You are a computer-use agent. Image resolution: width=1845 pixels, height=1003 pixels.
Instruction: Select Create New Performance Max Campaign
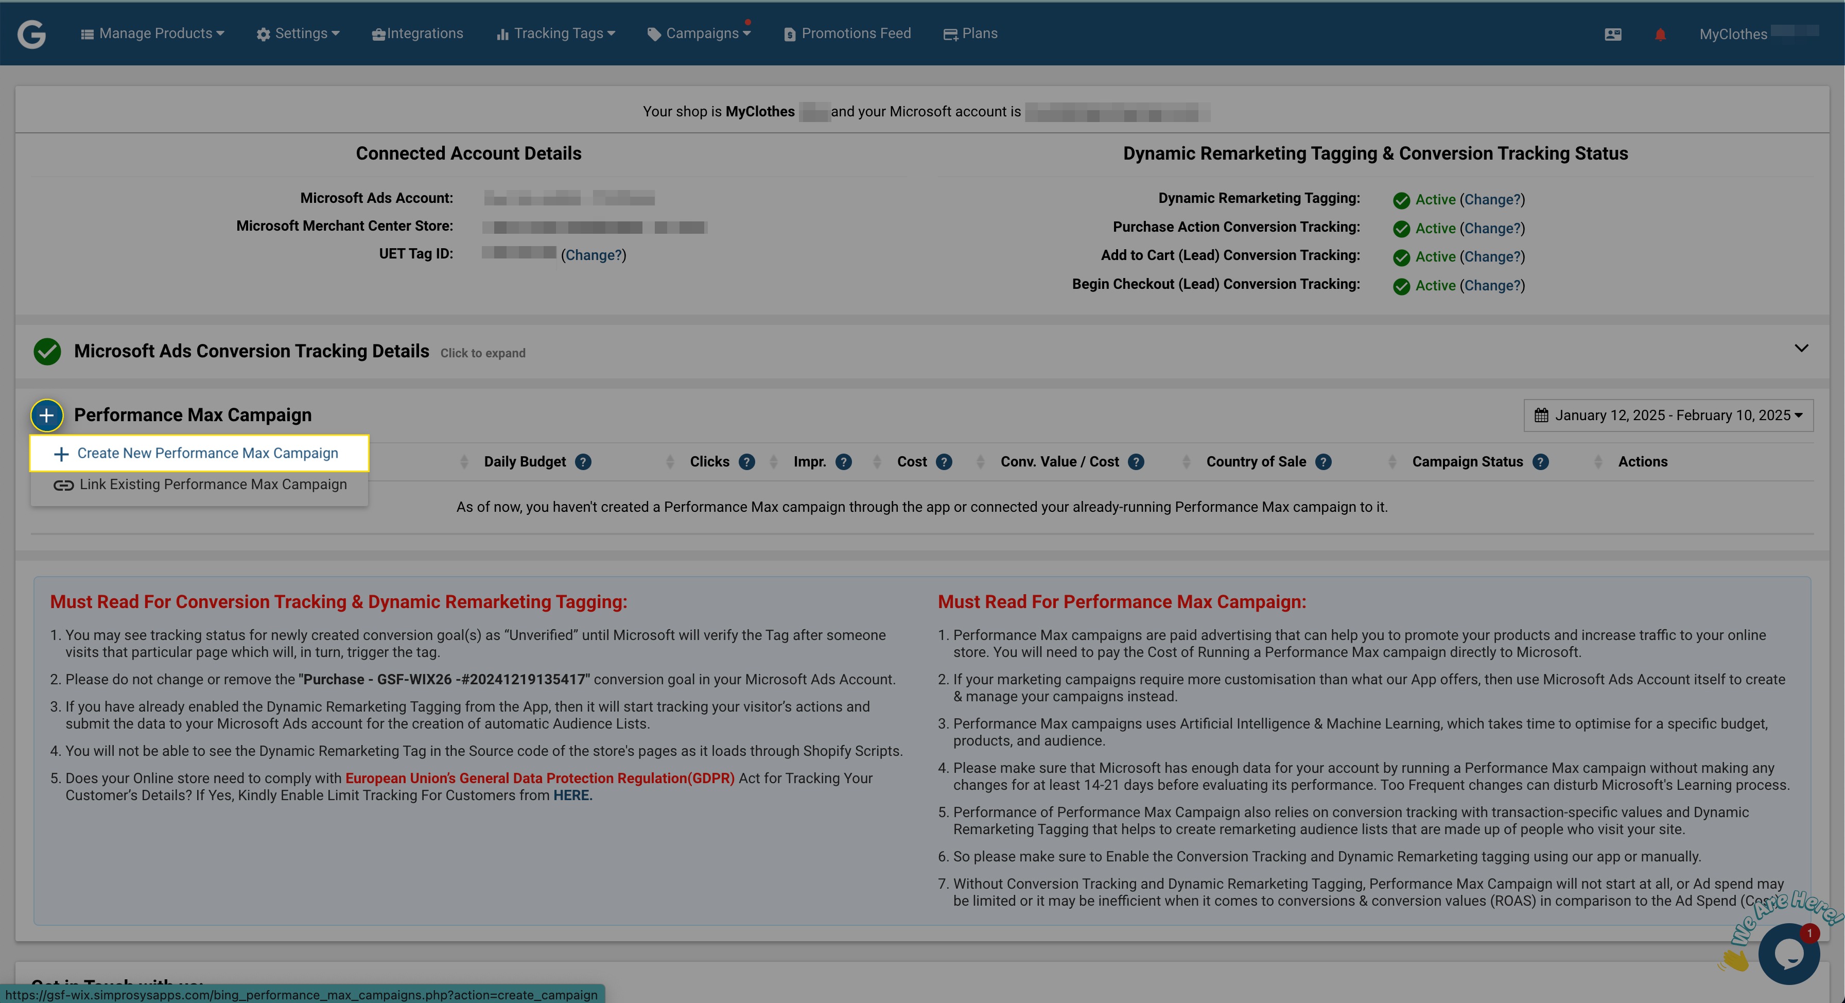[199, 454]
